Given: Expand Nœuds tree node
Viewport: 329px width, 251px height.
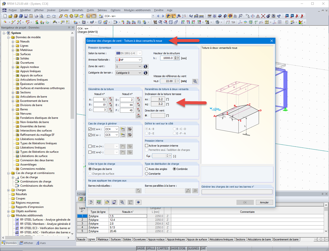Looking at the screenshot, I should coord(13,42).
